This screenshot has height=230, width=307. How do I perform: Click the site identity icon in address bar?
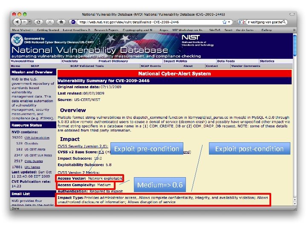click(73, 22)
